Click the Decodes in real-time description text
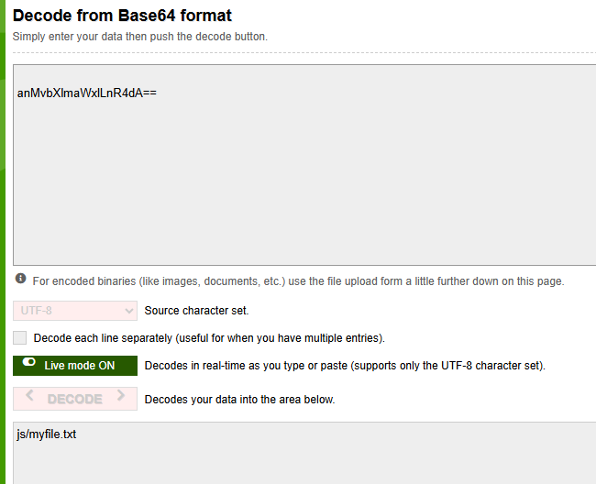Image resolution: width=596 pixels, height=484 pixels. click(345, 366)
